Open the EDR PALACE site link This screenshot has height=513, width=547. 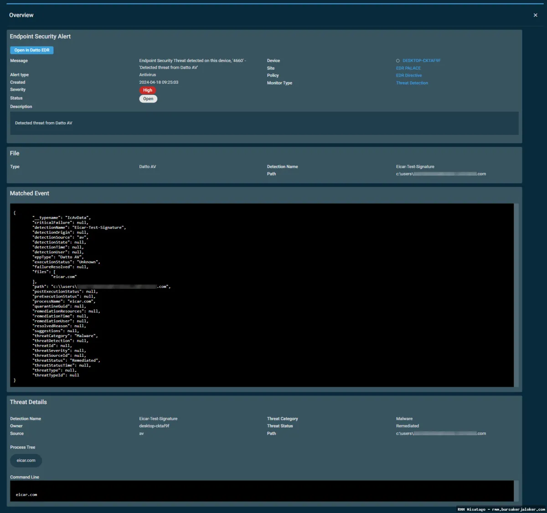click(408, 68)
